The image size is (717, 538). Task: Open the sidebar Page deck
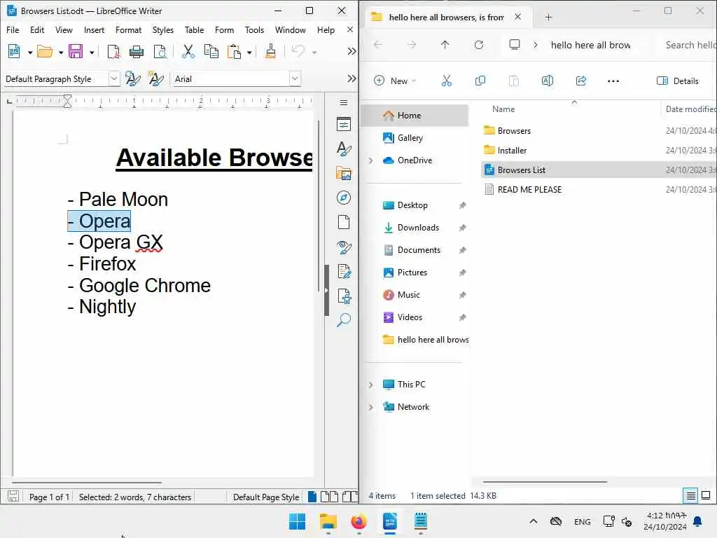tap(343, 222)
